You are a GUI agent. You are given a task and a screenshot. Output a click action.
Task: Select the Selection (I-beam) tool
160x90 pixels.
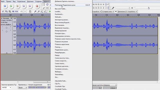[44, 4]
